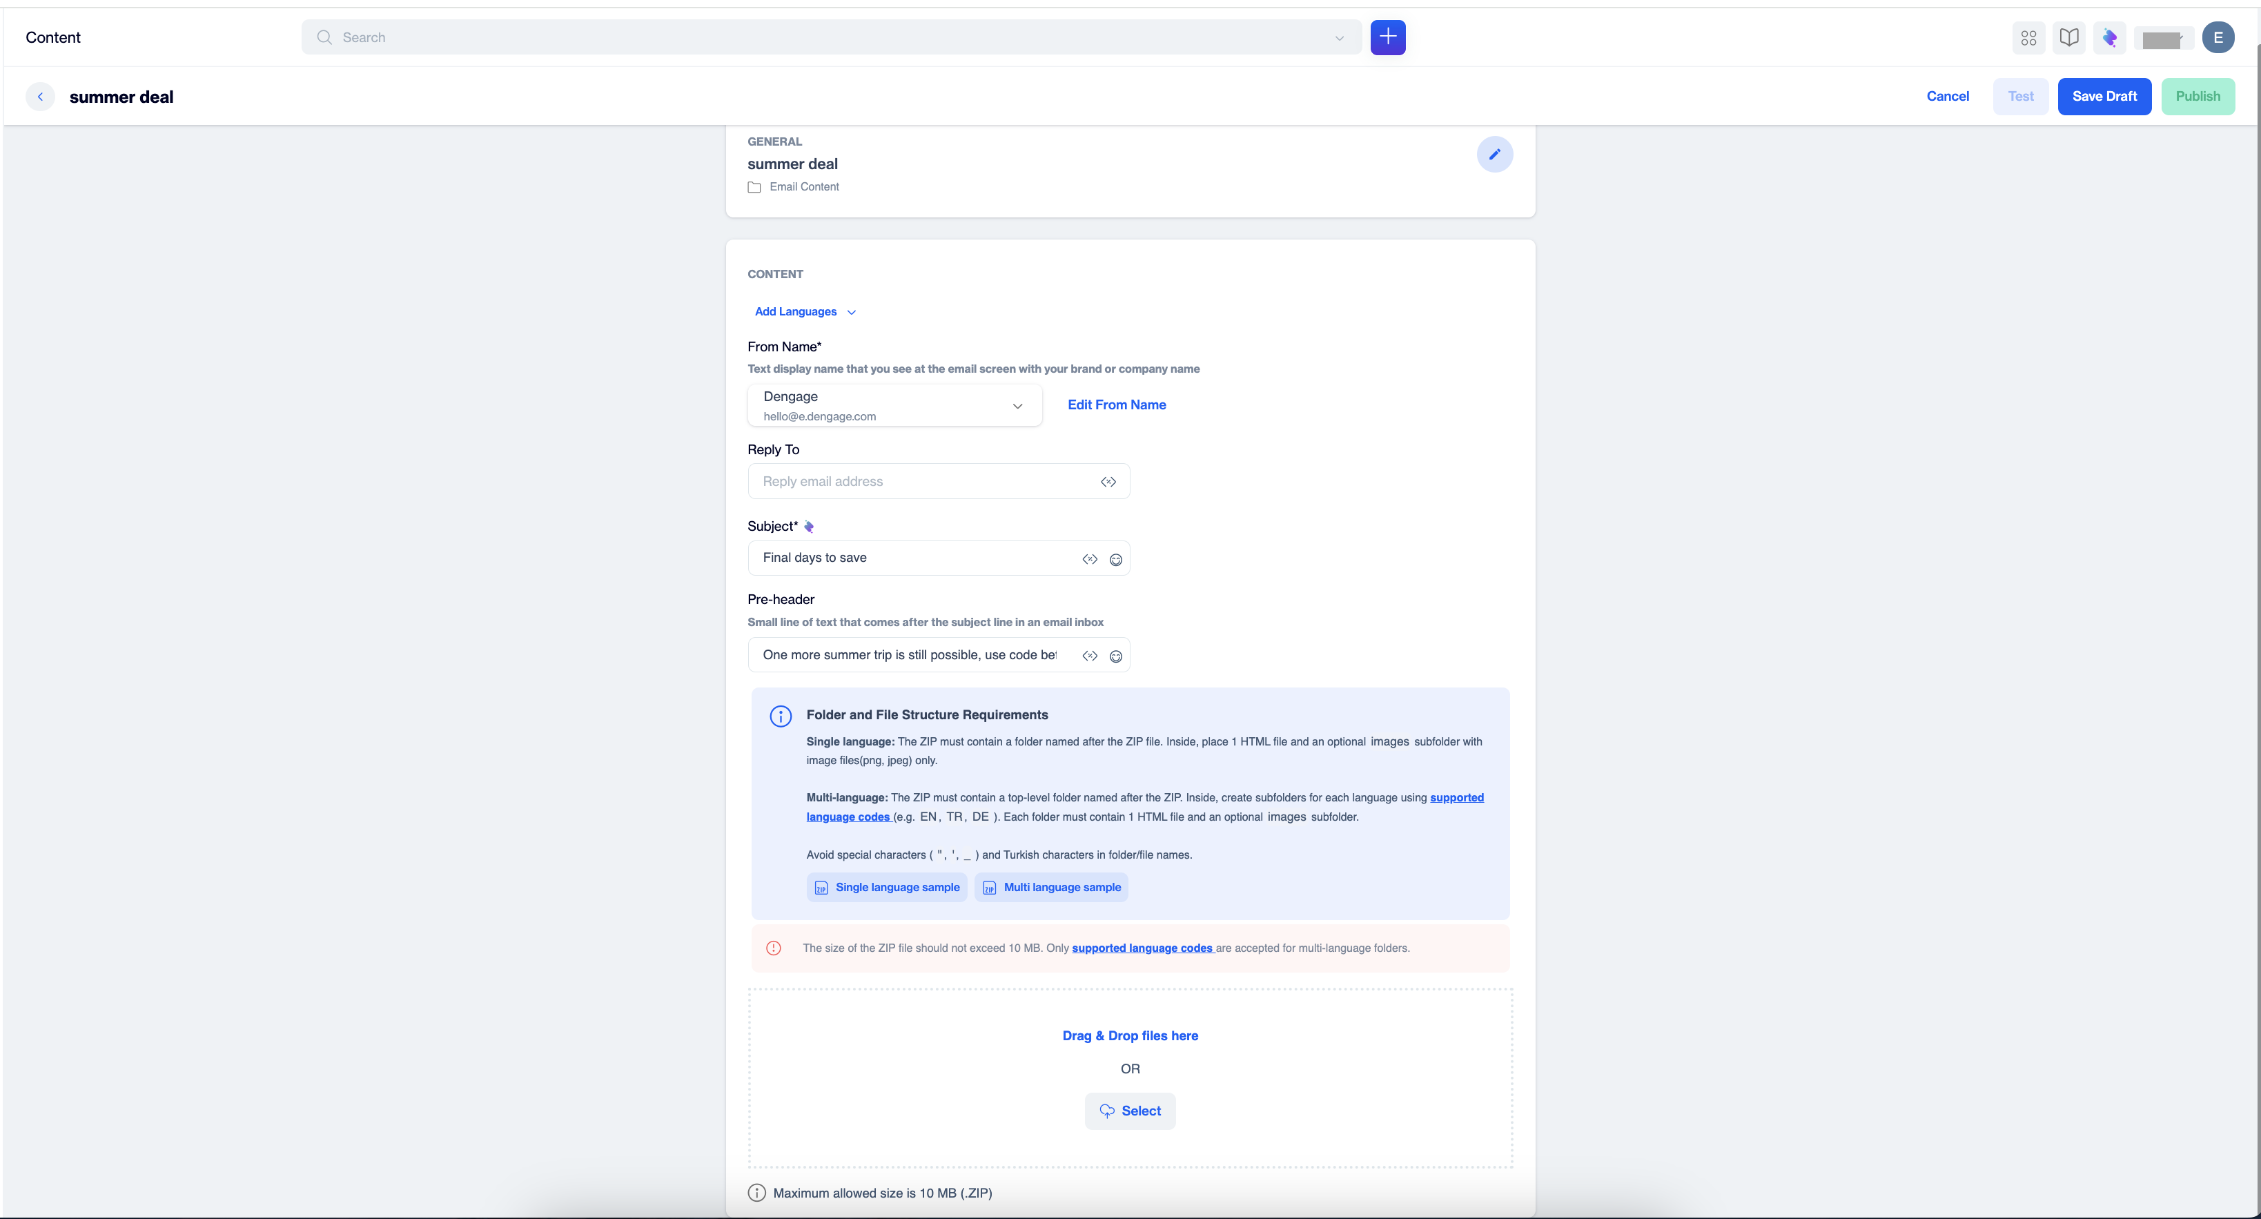Go back with the left chevron

coord(40,97)
